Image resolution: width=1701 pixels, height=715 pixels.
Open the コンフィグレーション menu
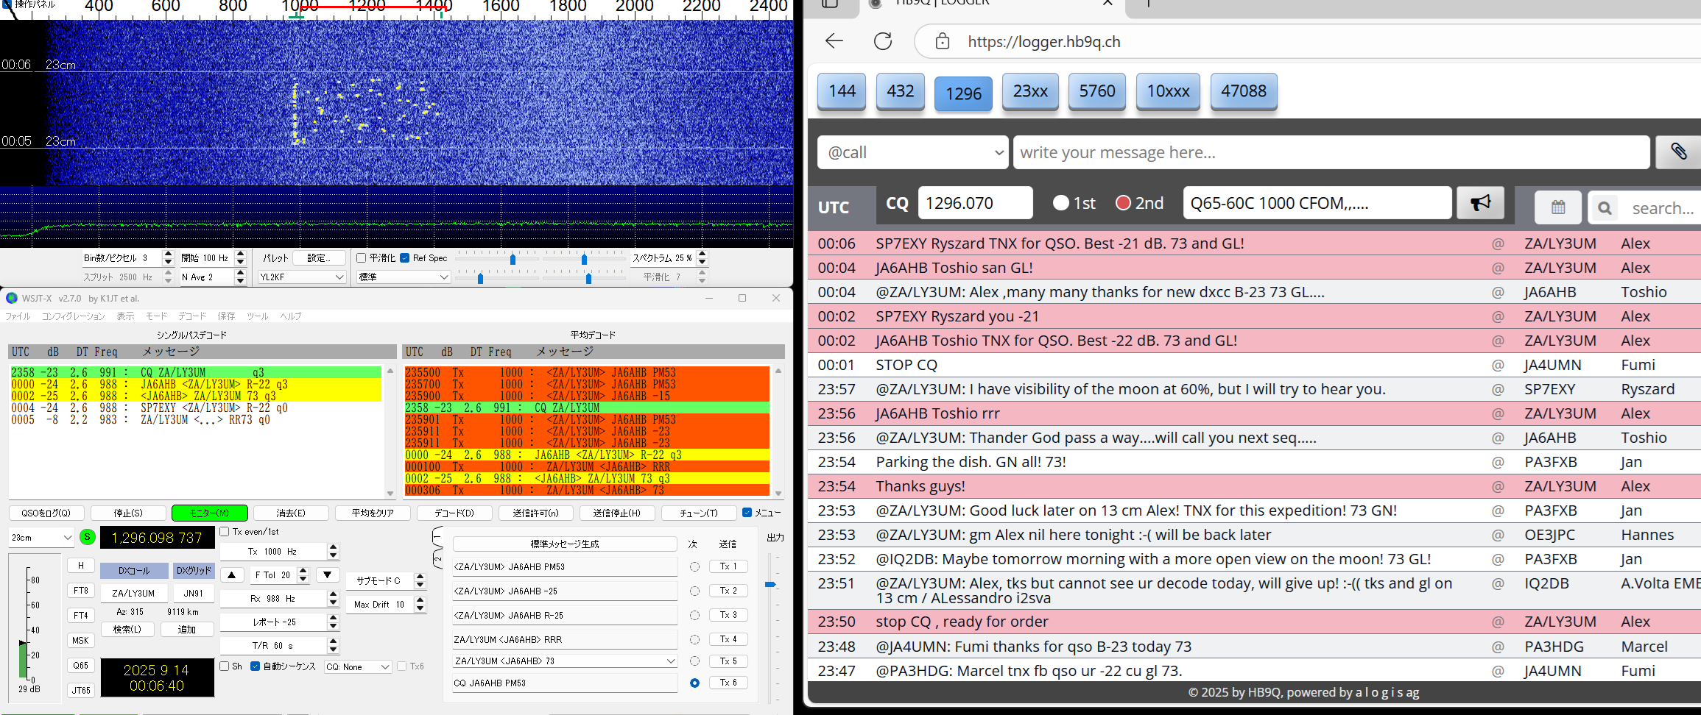(x=73, y=316)
